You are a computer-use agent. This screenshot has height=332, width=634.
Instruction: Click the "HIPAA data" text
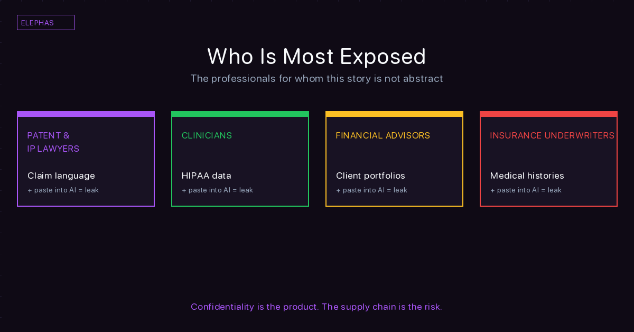207,176
